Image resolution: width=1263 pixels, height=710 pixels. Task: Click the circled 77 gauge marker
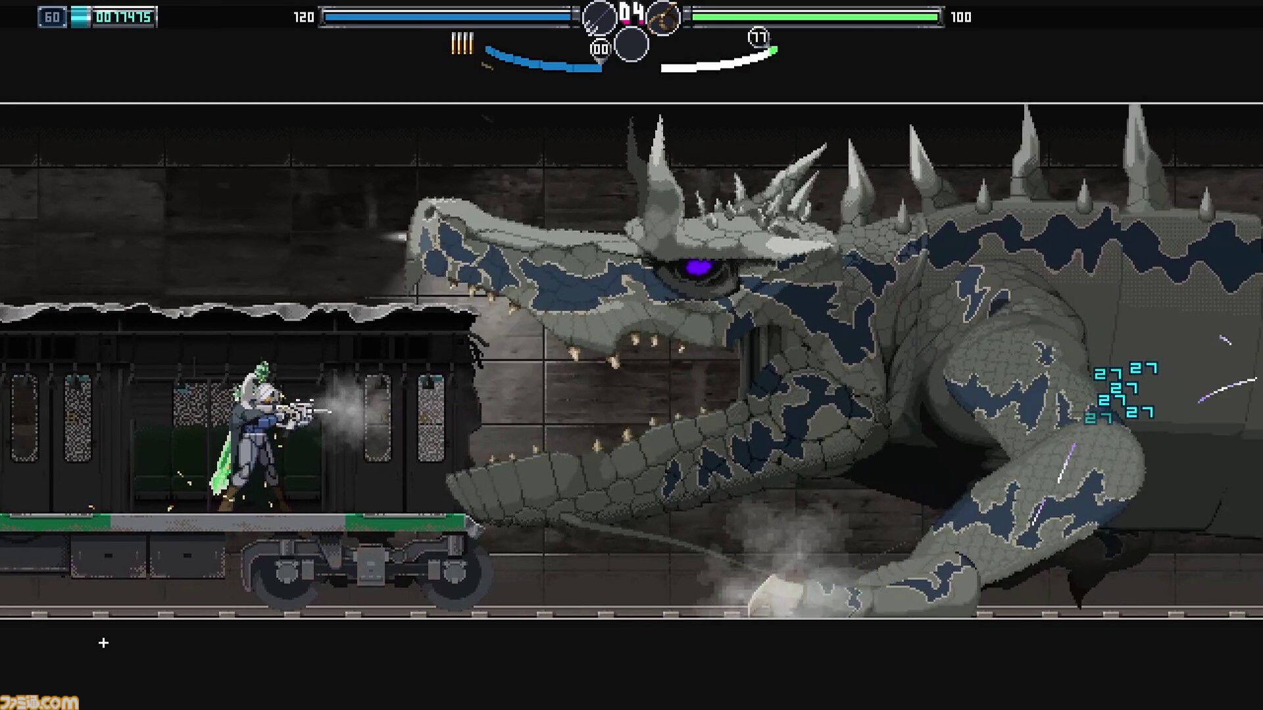pyautogui.click(x=758, y=37)
